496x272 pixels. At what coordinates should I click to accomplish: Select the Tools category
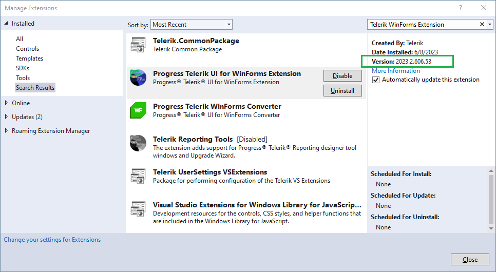click(x=23, y=78)
